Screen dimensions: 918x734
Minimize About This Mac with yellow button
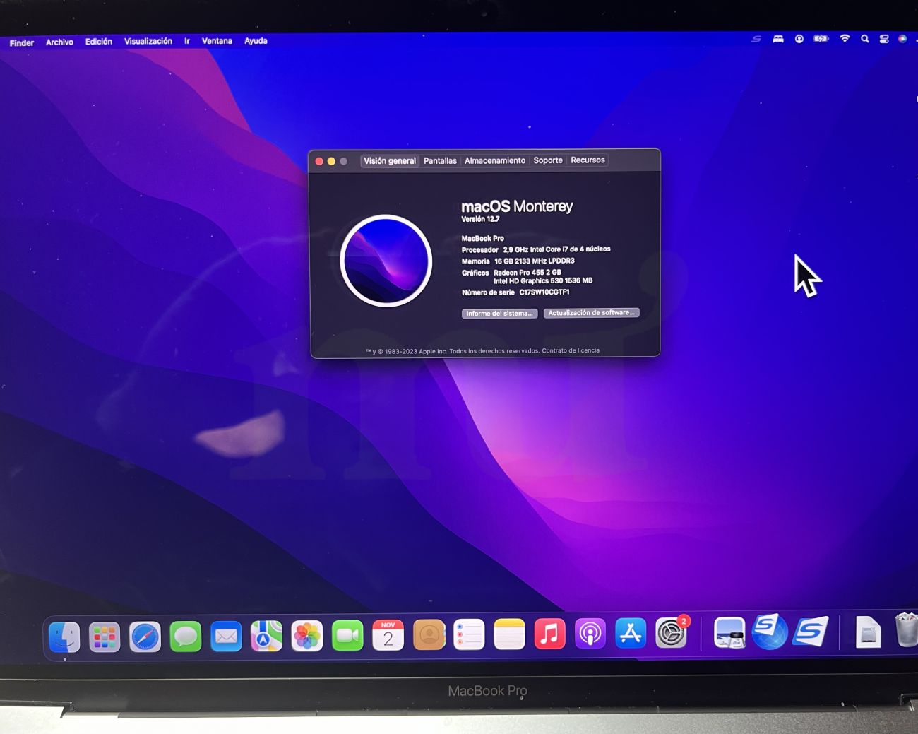(x=331, y=162)
